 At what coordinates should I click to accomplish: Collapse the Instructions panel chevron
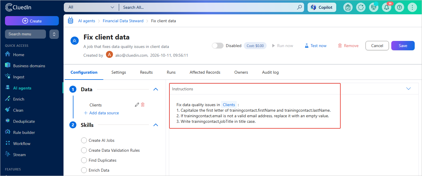[x=409, y=89]
